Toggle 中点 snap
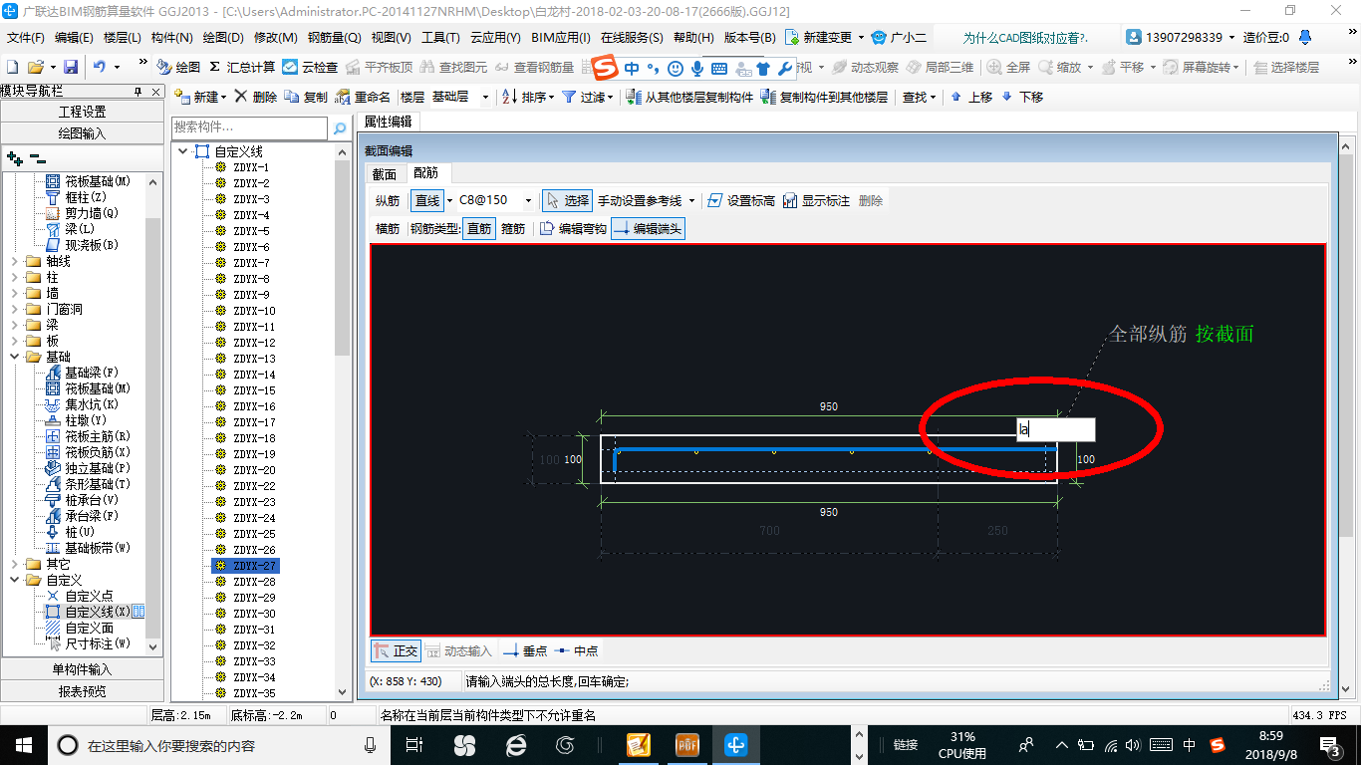Viewport: 1361px width, 765px height. point(577,650)
